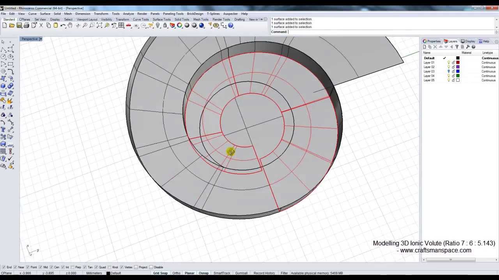Click the lock padlock icon in toolbar

pyautogui.click(x=165, y=26)
